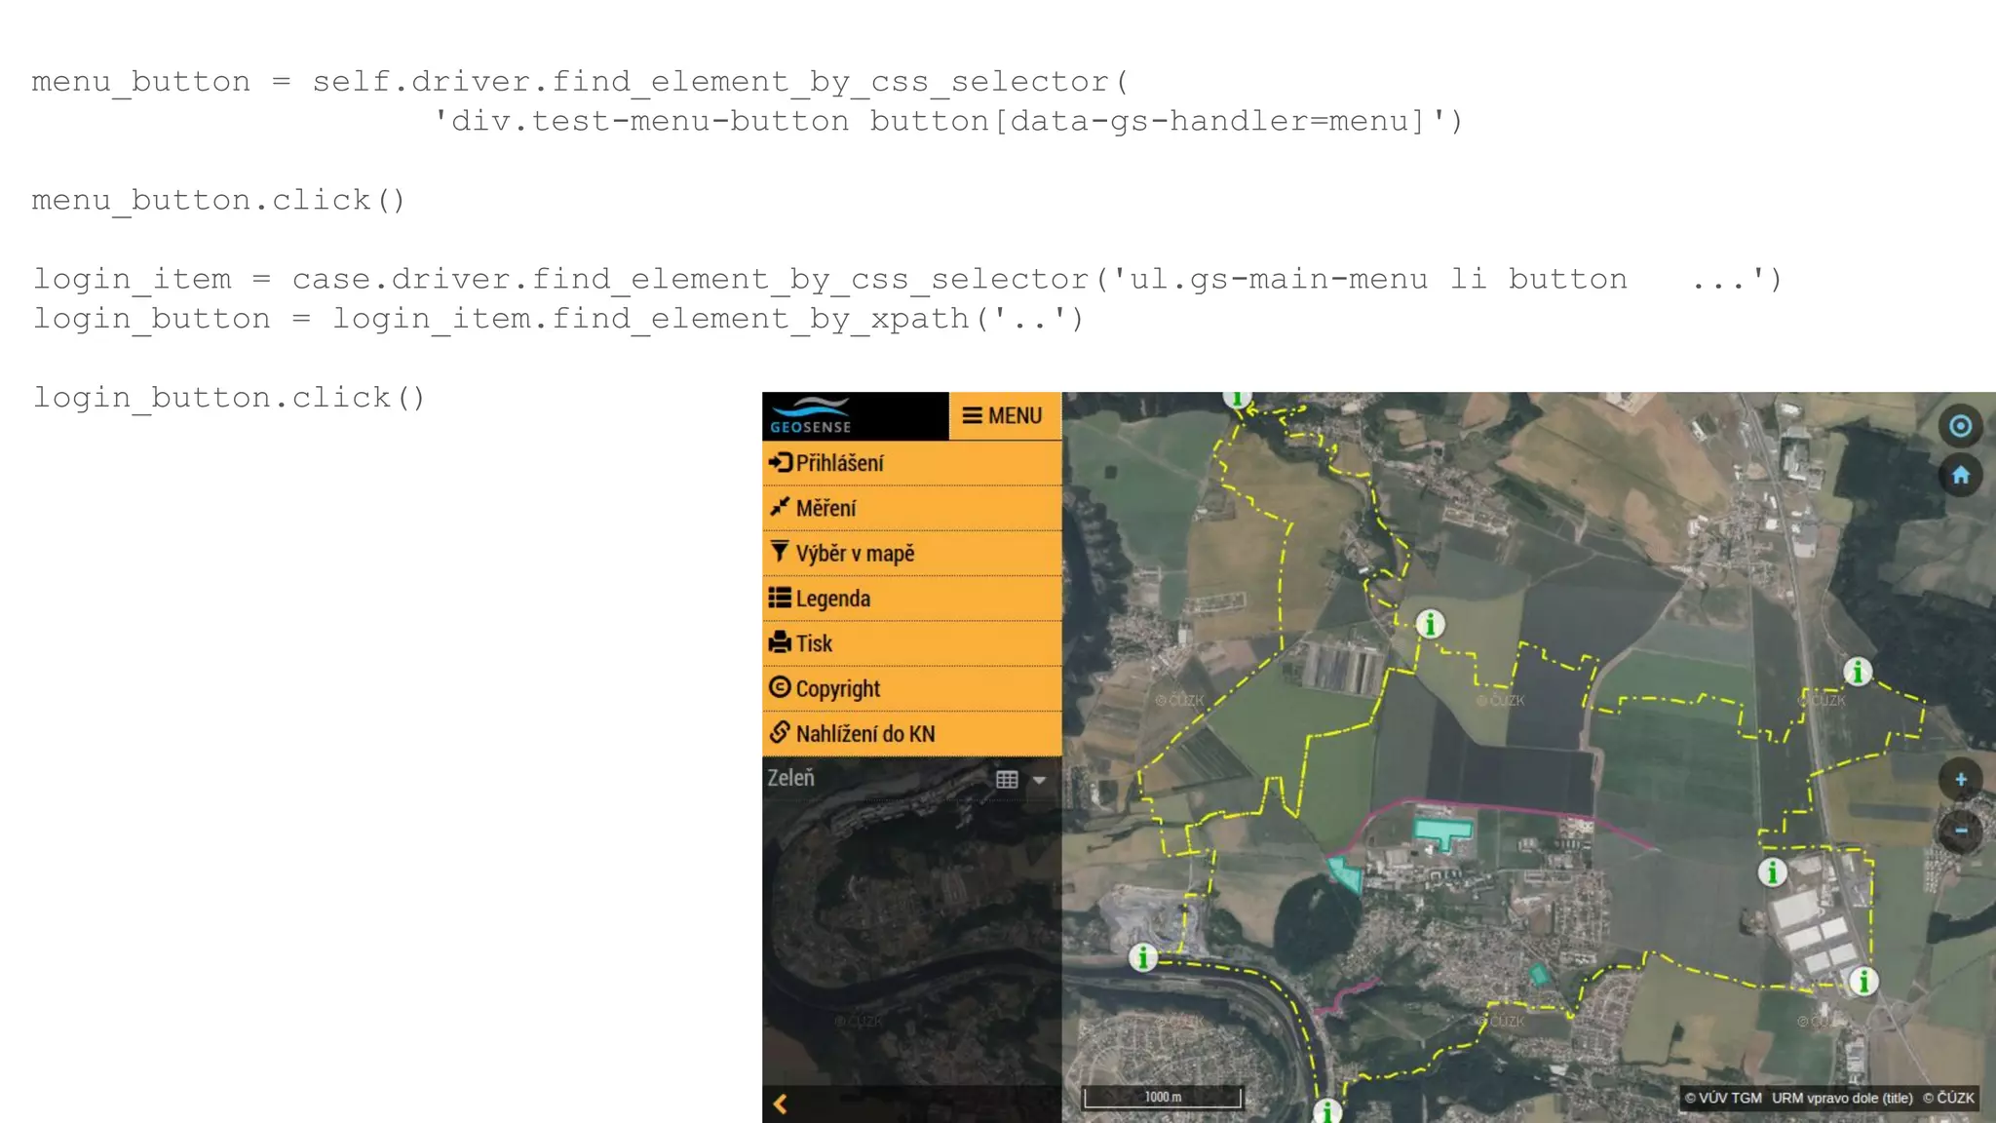Screen dimensions: 1996x1123
Task: Collapse sidebar with orange back chevron
Action: (780, 1104)
